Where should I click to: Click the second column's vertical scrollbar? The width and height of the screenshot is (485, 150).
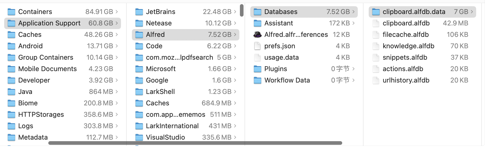point(242,10)
